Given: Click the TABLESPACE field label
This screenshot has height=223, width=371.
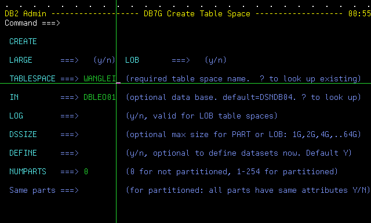Looking at the screenshot, I should point(32,78).
